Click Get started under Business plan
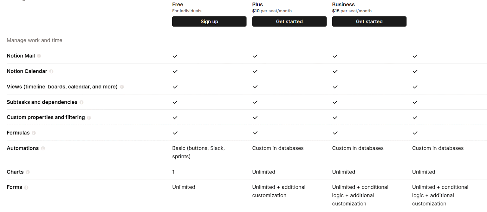Viewport: 487px width, 212px height. (369, 21)
